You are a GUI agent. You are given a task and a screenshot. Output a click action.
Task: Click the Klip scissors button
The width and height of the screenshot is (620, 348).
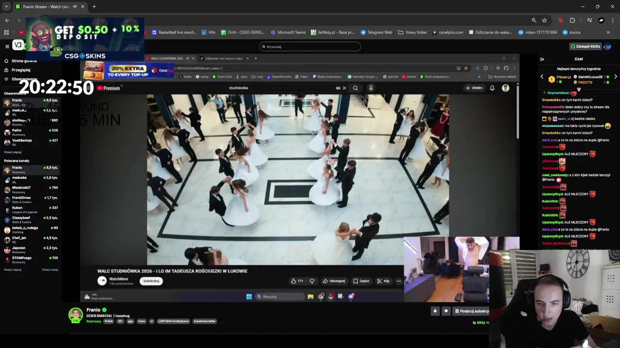coord(383,281)
